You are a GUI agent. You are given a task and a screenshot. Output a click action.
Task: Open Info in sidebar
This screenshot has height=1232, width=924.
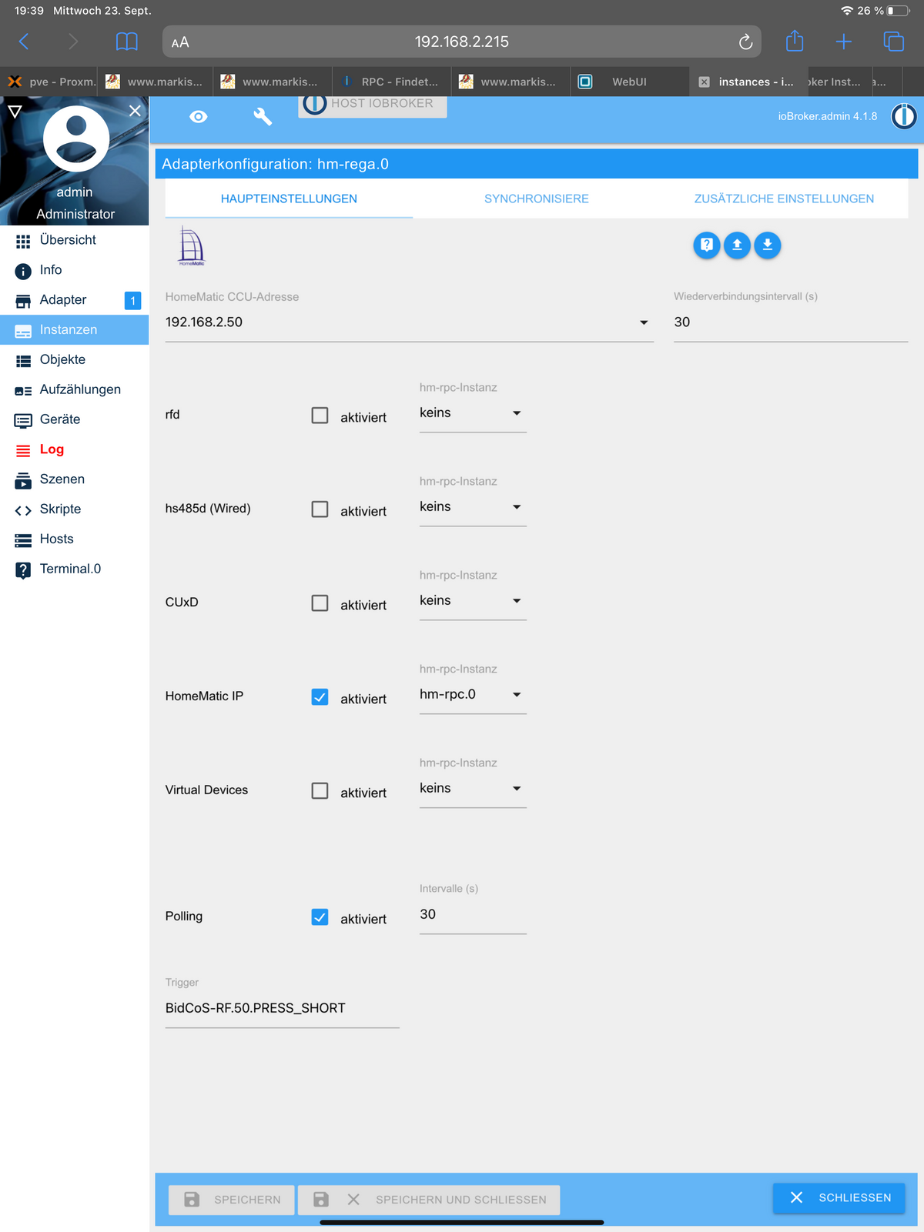click(75, 270)
